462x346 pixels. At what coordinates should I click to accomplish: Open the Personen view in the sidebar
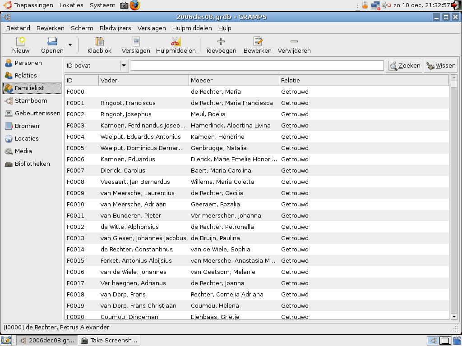tap(28, 63)
